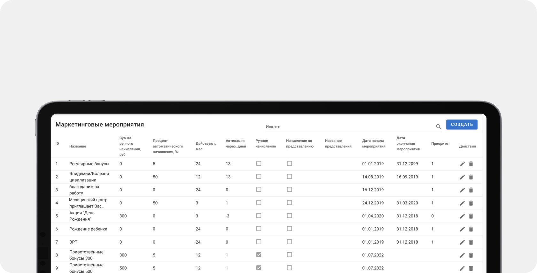Click the Приветственные бонусы 300 name cell
This screenshot has height=273, width=537.
[x=86, y=255]
